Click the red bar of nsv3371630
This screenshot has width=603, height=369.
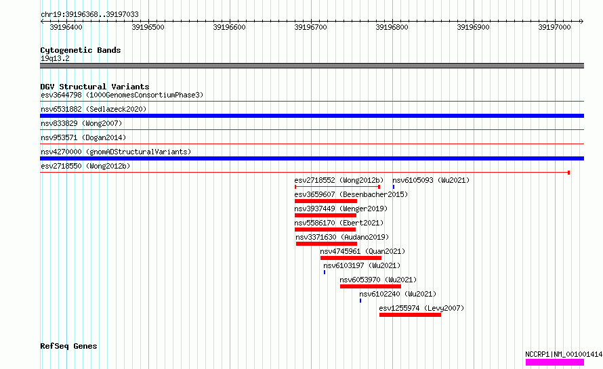click(x=327, y=244)
